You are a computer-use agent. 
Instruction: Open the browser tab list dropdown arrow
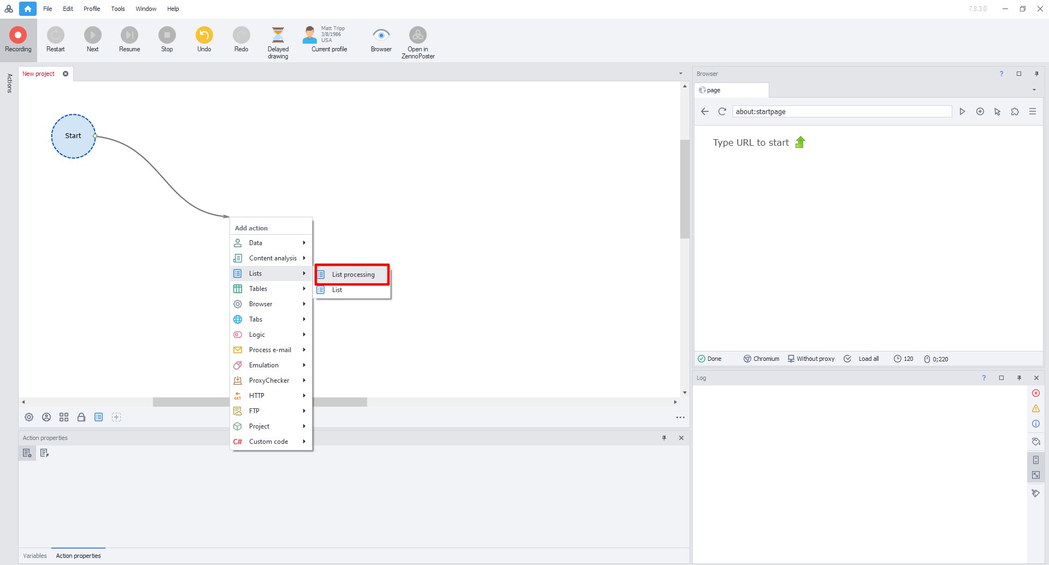(x=1034, y=90)
